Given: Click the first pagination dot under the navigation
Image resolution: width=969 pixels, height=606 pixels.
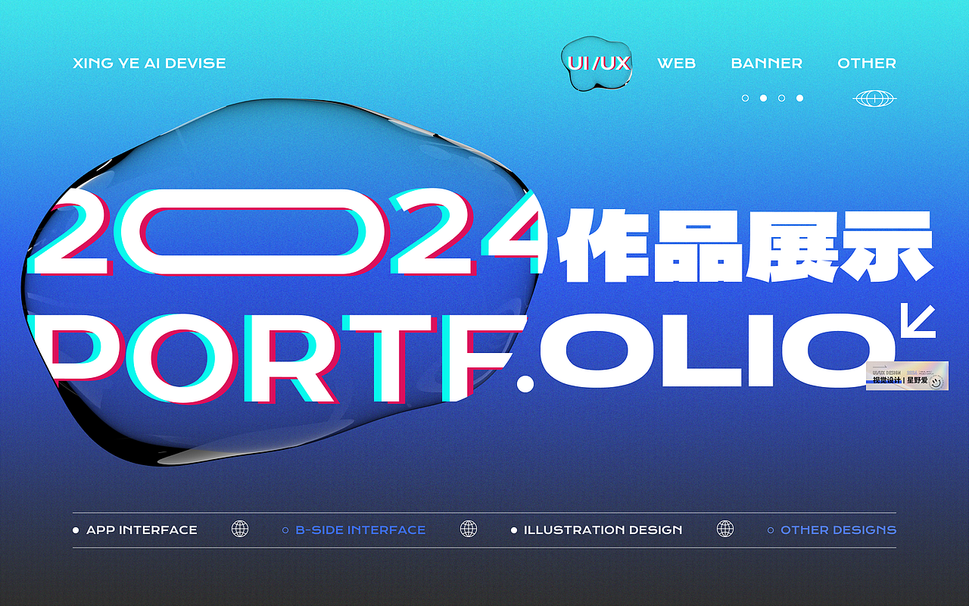Looking at the screenshot, I should coord(745,97).
